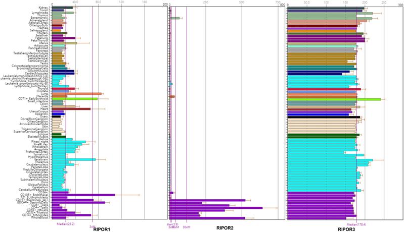Select the Kidney tissue label

(43, 8)
